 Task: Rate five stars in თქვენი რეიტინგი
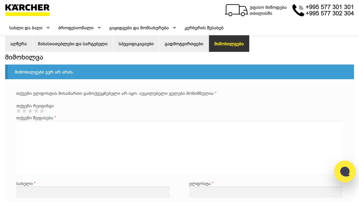[x=42, y=111]
